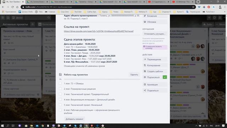Check 2 этап. Планировочные решения
Screen dimensions: 227x128
(x=60, y=89)
